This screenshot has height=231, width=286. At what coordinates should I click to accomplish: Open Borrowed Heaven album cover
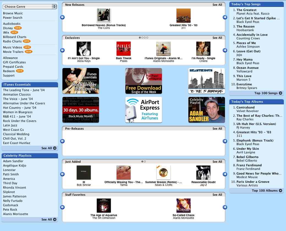click(104, 15)
